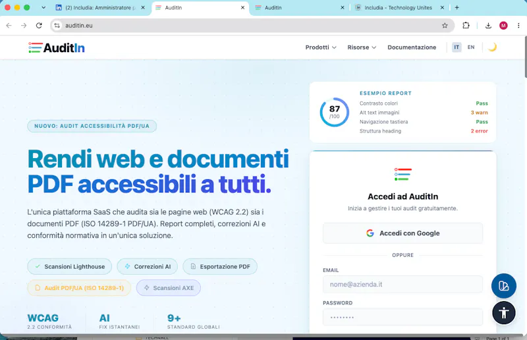The width and height of the screenshot is (527, 340).
Task: Open the browser extensions puzzle icon
Action: click(466, 25)
